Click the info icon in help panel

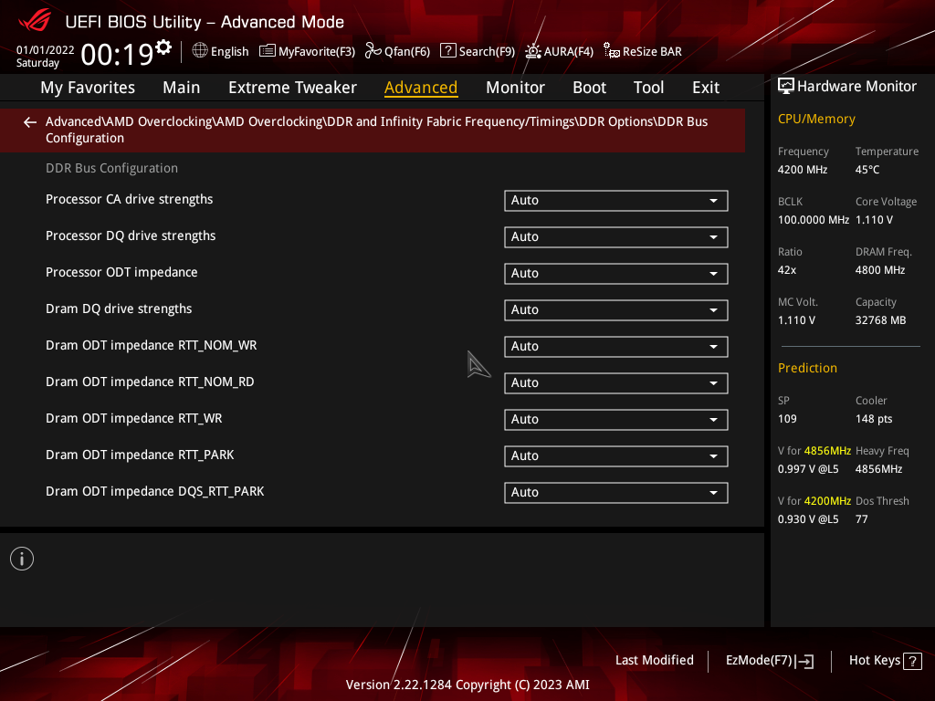tap(22, 559)
